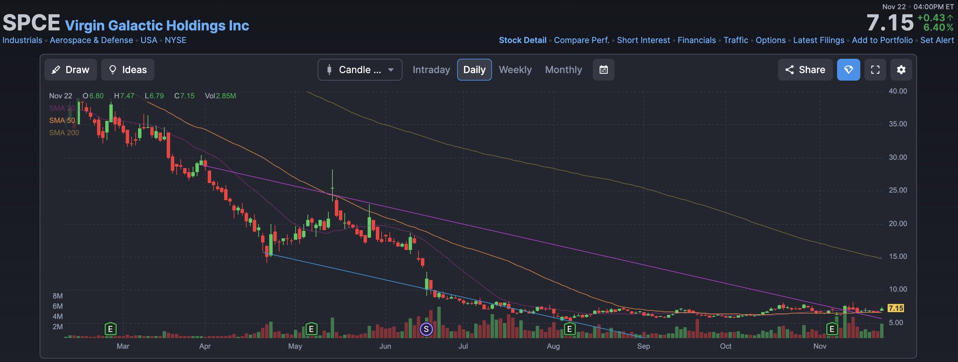Click the earnings E marker in May
This screenshot has height=362, width=958.
pyautogui.click(x=311, y=329)
